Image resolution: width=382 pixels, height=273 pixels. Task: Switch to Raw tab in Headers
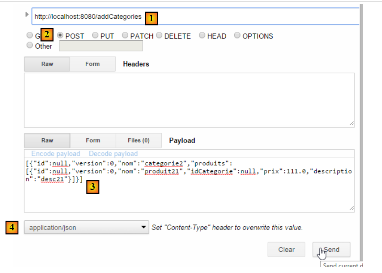coord(47,64)
